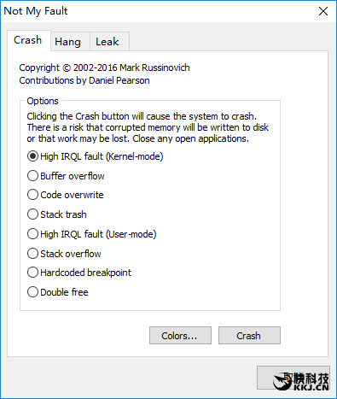Select the Double free option
Screen dimensions: 337x399
click(x=58, y=292)
